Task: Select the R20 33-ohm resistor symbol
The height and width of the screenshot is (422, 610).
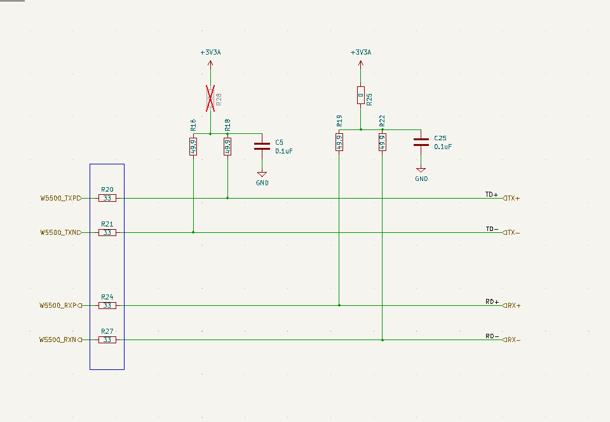Action: pos(107,198)
